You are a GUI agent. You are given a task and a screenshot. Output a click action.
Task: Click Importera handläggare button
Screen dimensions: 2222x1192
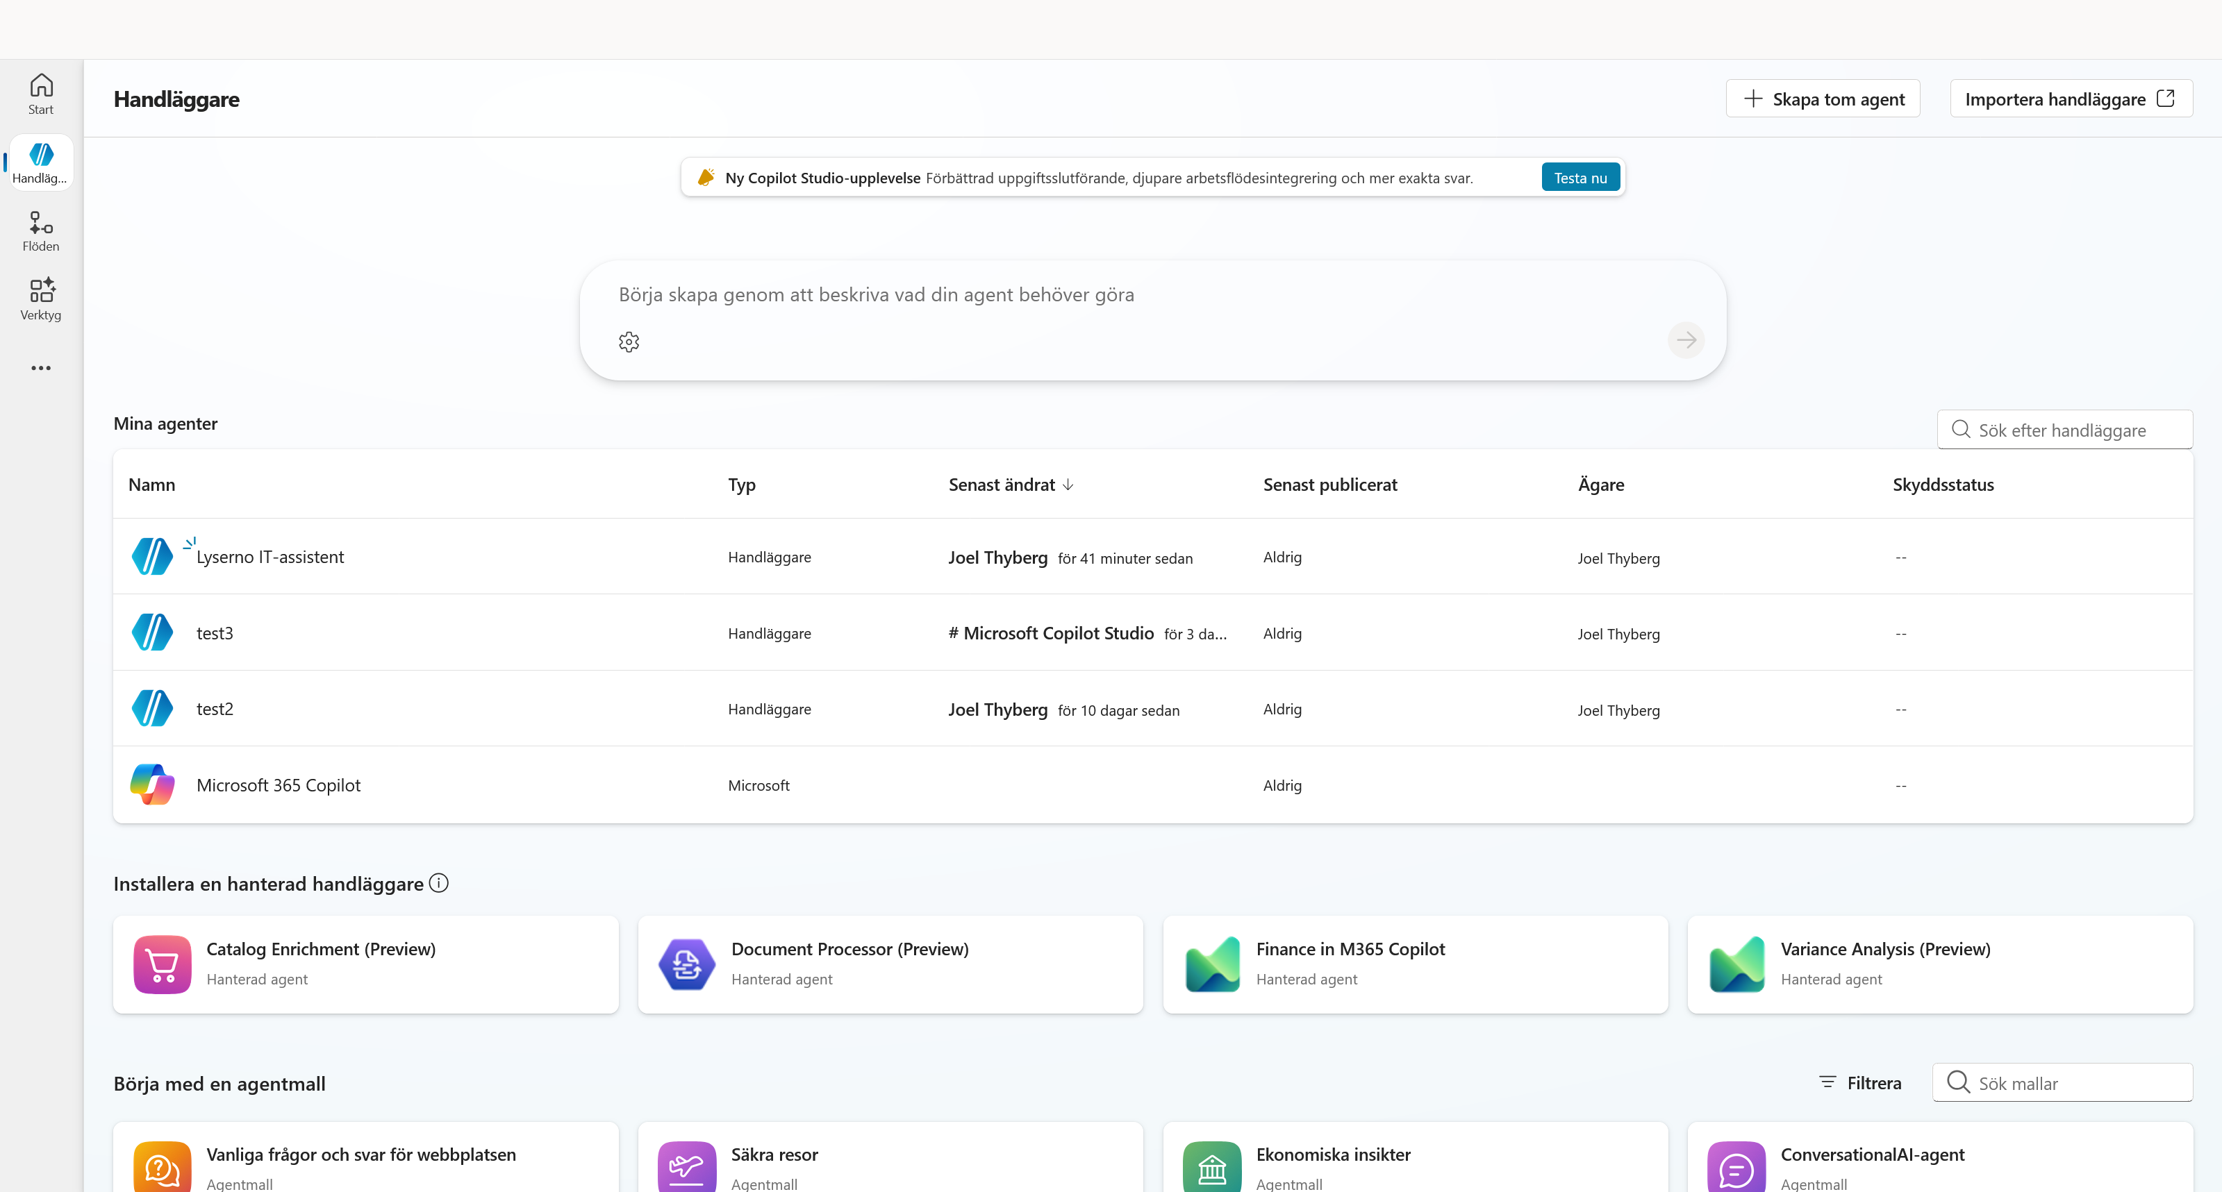pos(2071,99)
